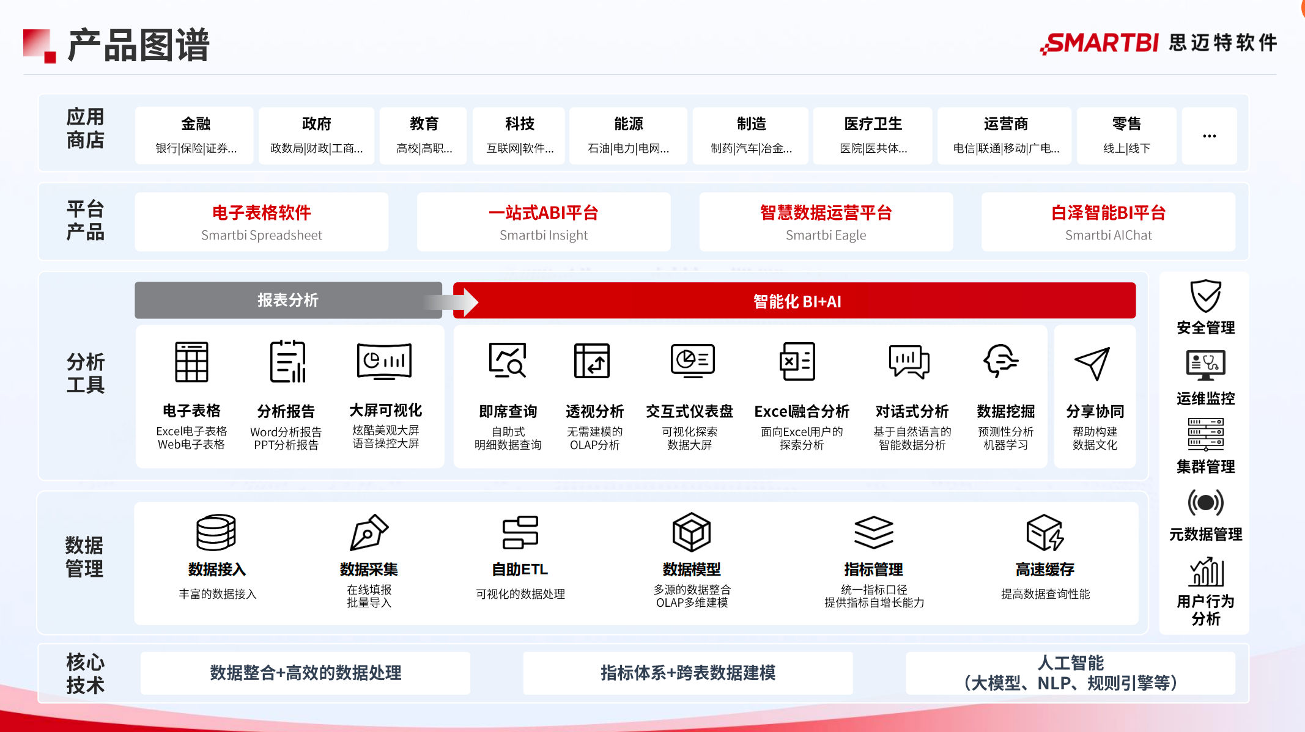Click the 数据采集 pen icon
This screenshot has height=732, width=1305.
[x=369, y=532]
